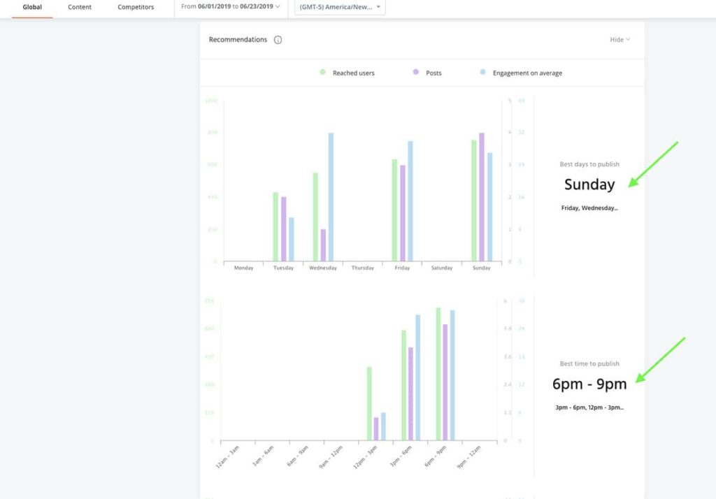The height and width of the screenshot is (499, 716).
Task: Collapse recommendations using the Hide control
Action: point(620,40)
